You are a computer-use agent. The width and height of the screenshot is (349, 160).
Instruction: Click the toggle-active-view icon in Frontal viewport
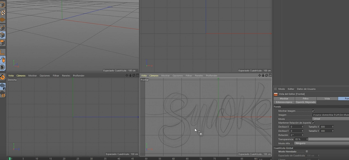click(x=270, y=75)
